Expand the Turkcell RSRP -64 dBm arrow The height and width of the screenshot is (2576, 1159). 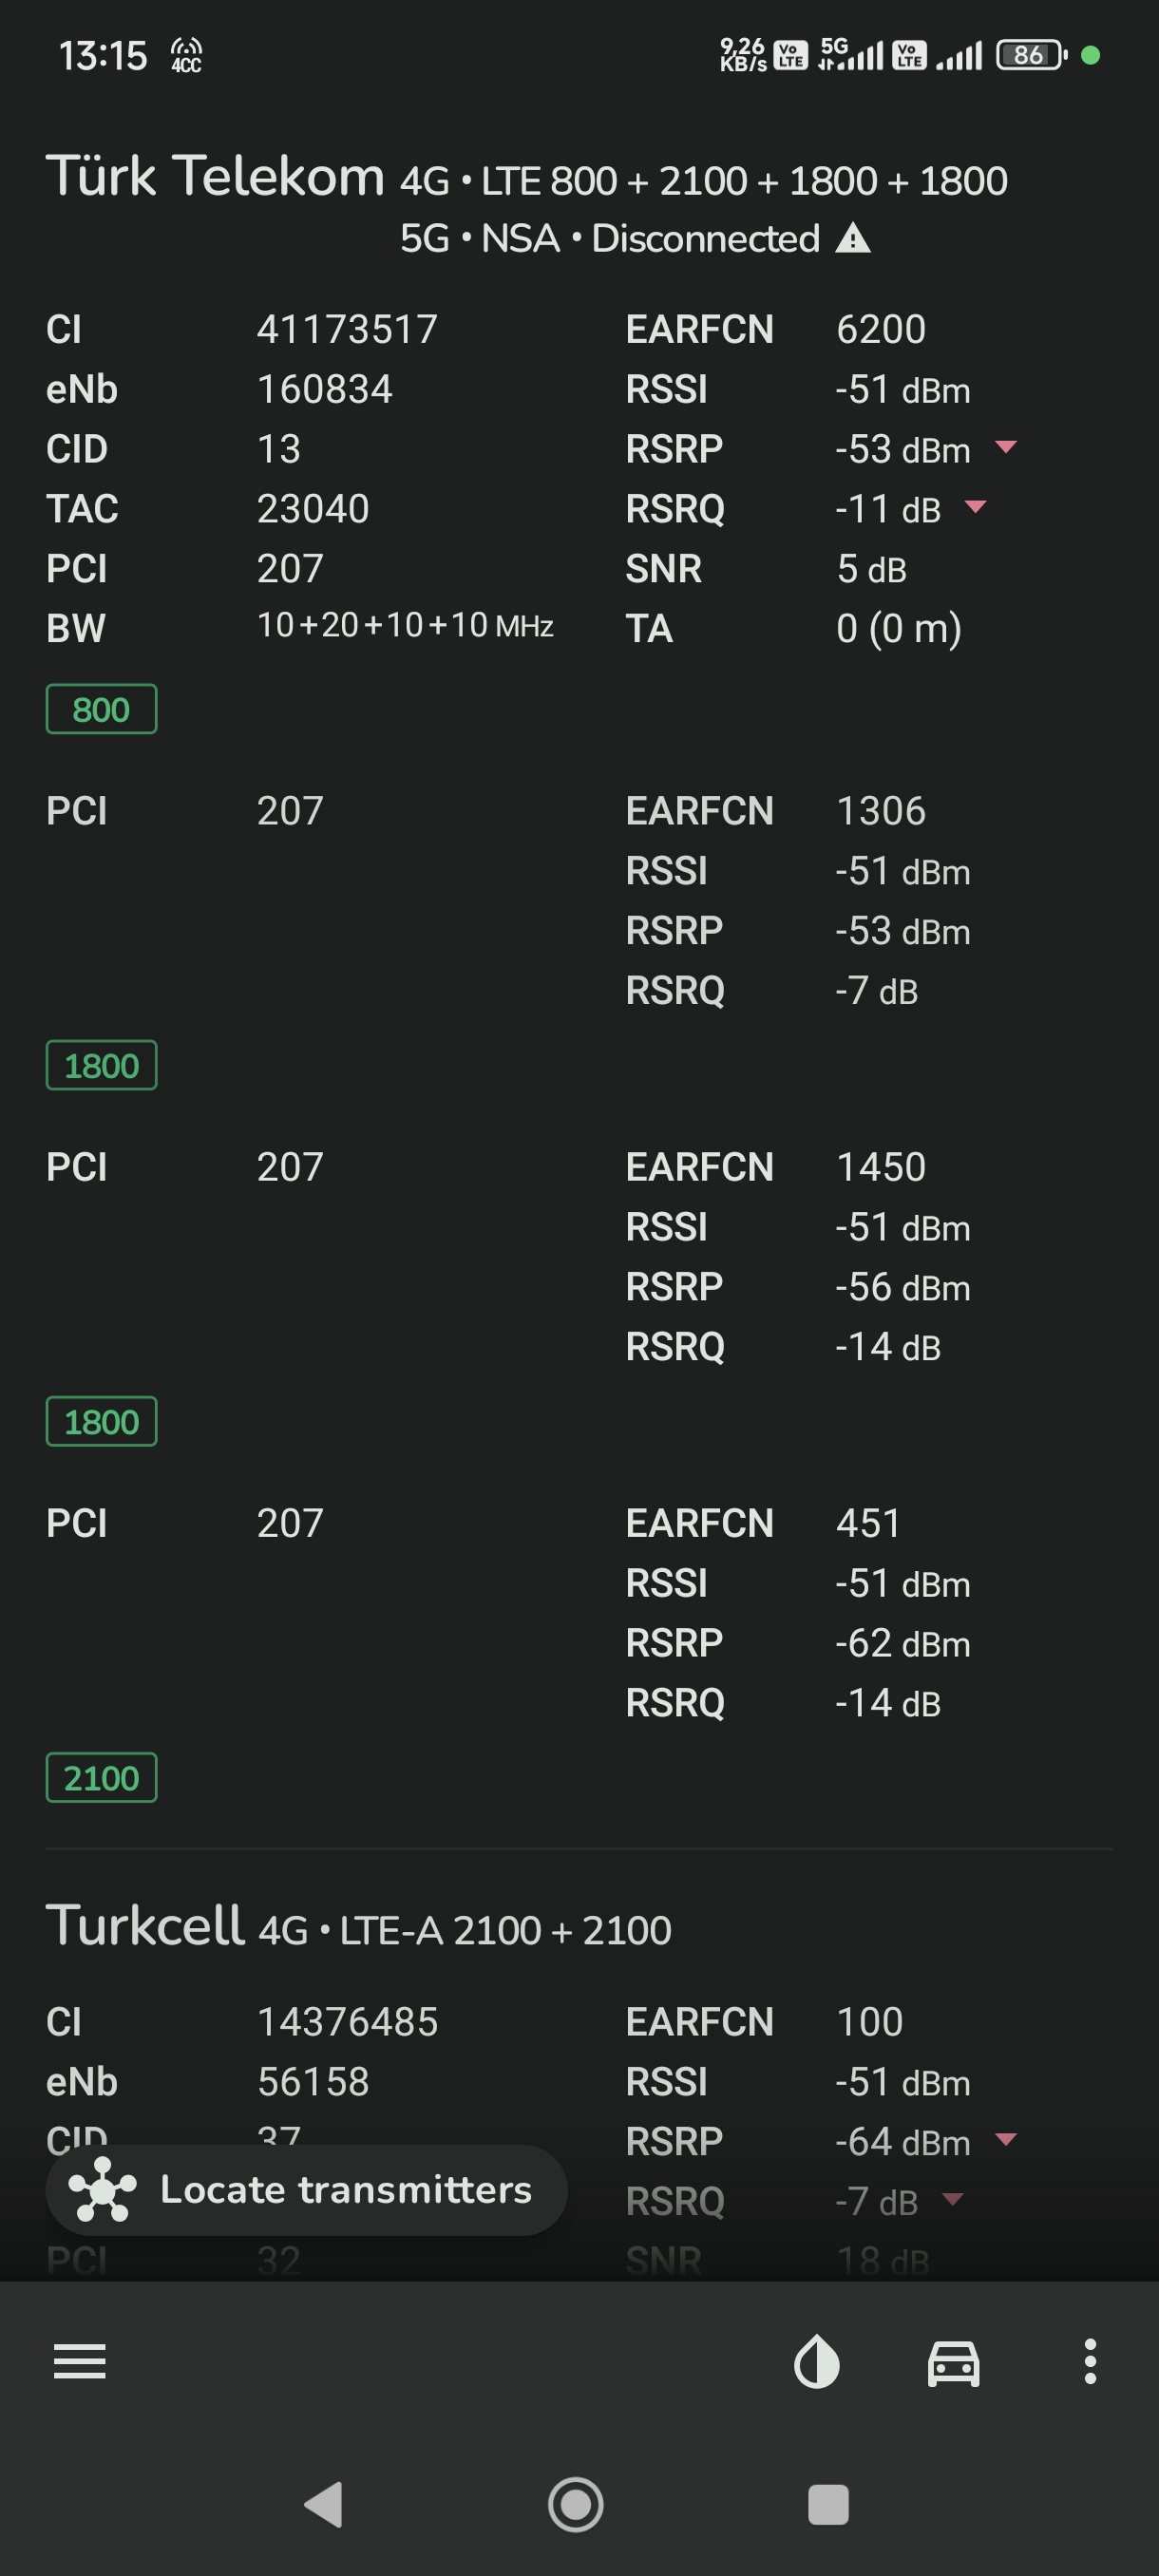pos(1006,2139)
